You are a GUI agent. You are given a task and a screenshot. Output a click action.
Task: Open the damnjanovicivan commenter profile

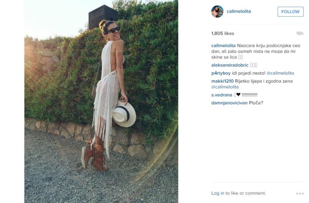[229, 103]
